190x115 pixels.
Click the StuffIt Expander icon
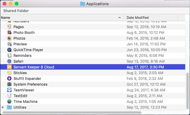pyautogui.click(x=9, y=78)
